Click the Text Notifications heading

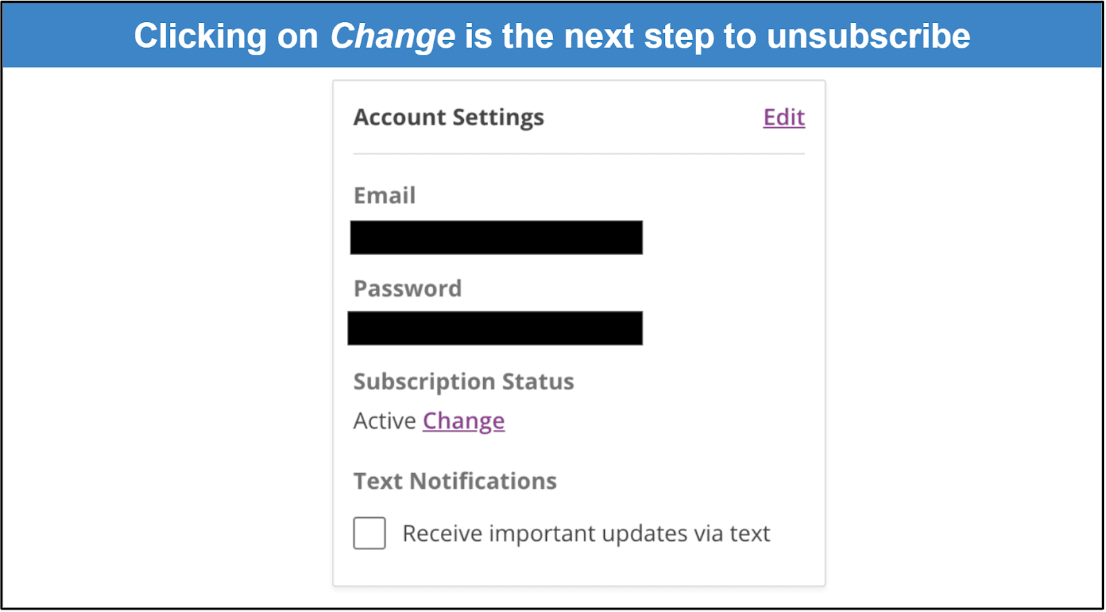[455, 481]
